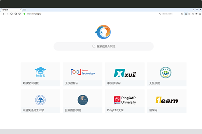The height and width of the screenshot is (134, 202).
Task: Close the current browser tab
Action: (x=20, y=10)
